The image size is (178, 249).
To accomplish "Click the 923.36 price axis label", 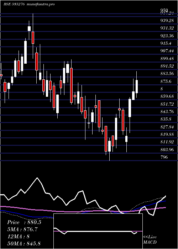I will click(x=167, y=36).
